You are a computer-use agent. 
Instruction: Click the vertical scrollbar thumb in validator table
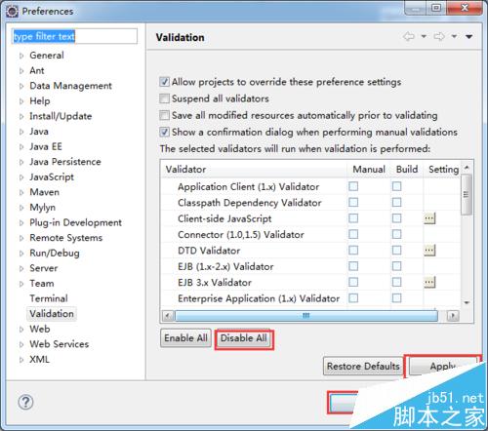click(467, 194)
